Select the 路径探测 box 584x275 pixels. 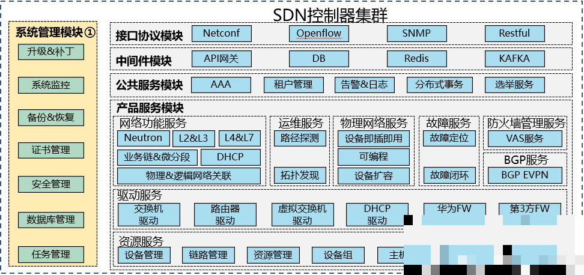tap(300, 139)
